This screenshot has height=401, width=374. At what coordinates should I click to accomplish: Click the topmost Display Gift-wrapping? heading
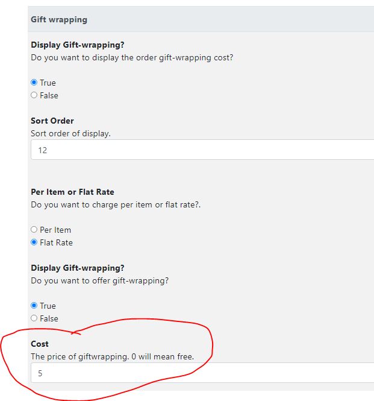(x=78, y=45)
